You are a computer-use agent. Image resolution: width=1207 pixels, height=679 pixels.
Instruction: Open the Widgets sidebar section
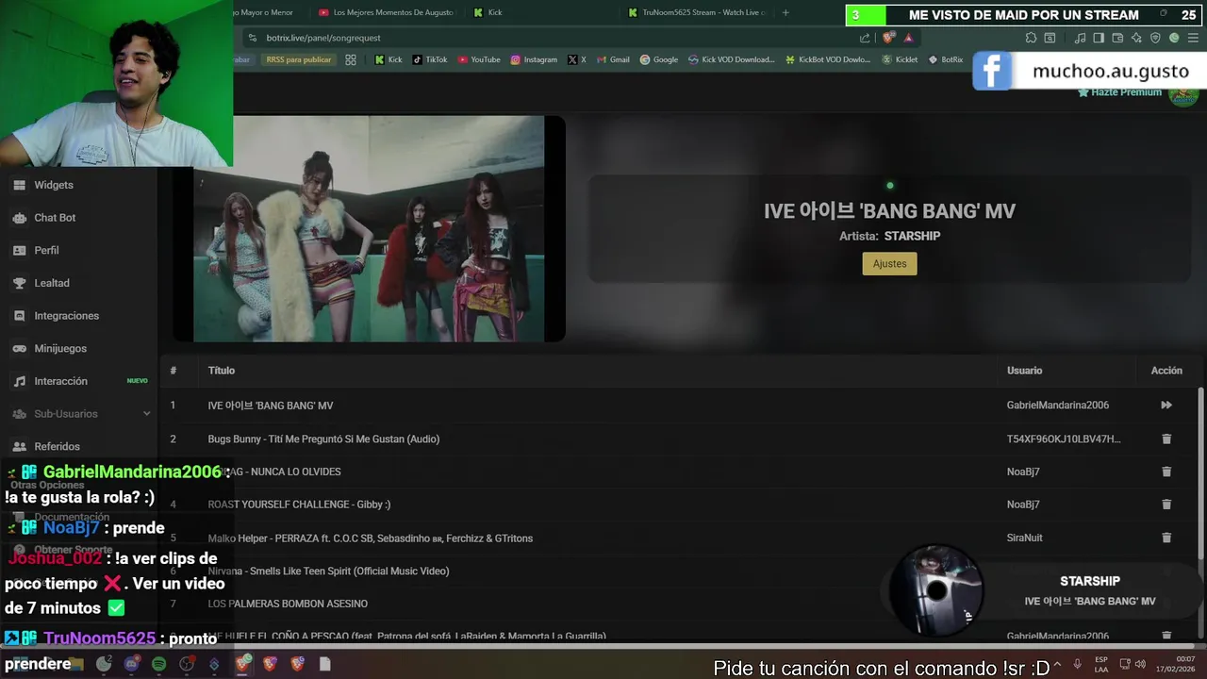[54, 185]
